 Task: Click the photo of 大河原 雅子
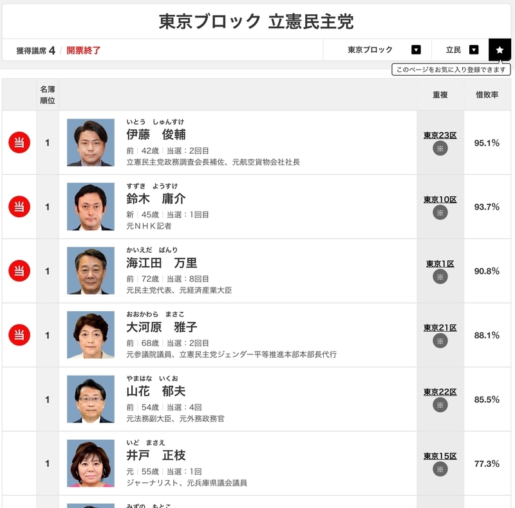point(91,335)
